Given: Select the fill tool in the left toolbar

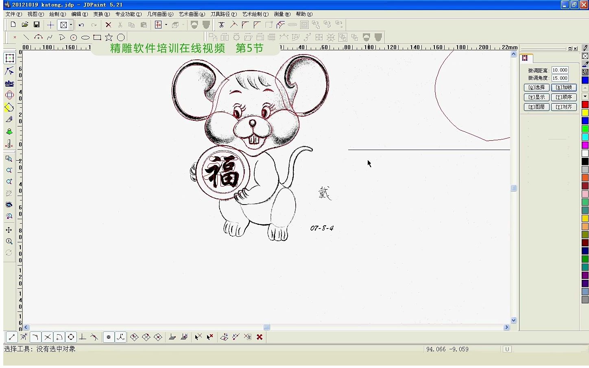Looking at the screenshot, I should pyautogui.click(x=10, y=131).
